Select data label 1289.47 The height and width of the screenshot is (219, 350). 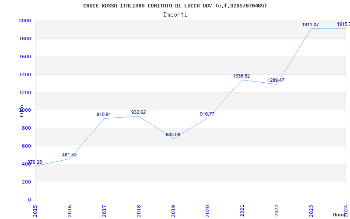[276, 80]
